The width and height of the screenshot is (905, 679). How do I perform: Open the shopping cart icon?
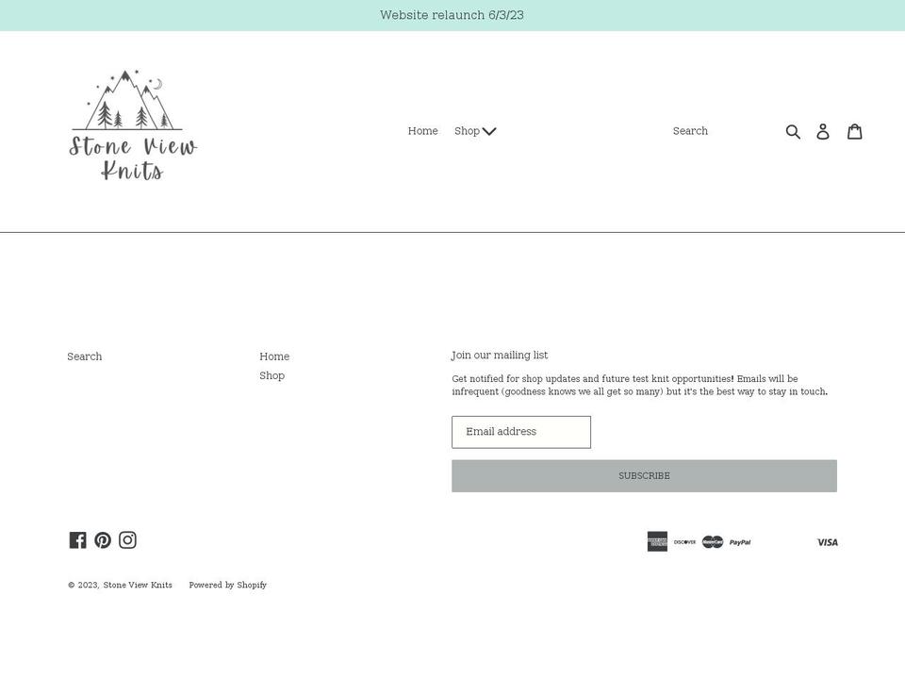pos(855,132)
